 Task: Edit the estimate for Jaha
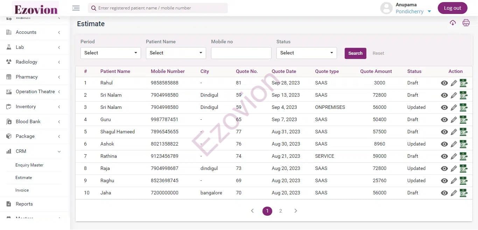point(454,193)
